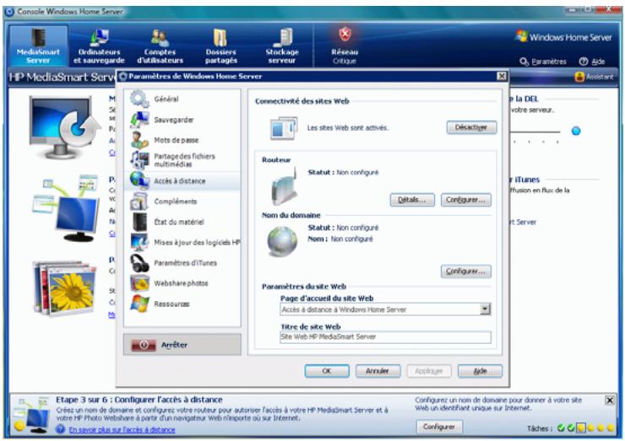Click the Paramètres link in header

(543, 62)
